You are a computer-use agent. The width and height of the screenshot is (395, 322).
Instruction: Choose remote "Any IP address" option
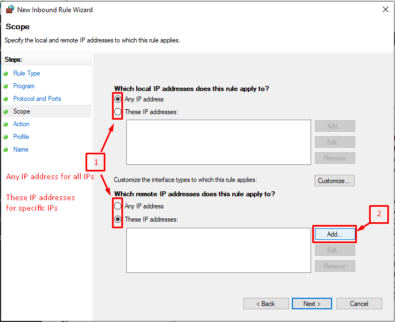point(118,206)
